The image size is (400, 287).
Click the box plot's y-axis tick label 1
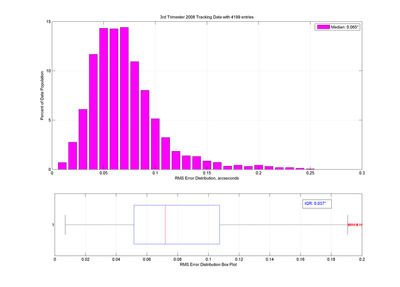[52, 225]
